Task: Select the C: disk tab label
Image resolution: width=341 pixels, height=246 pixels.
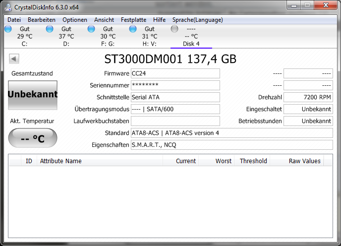Action: pos(25,44)
